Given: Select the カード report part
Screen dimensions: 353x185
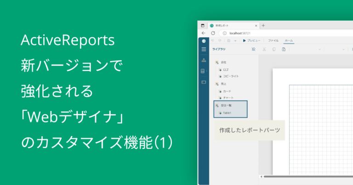Looking at the screenshot, I should 227,91.
